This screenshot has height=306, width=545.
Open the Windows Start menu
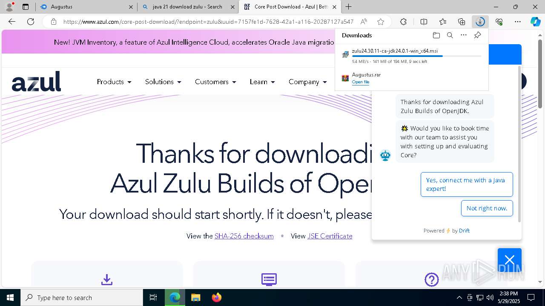point(10,297)
